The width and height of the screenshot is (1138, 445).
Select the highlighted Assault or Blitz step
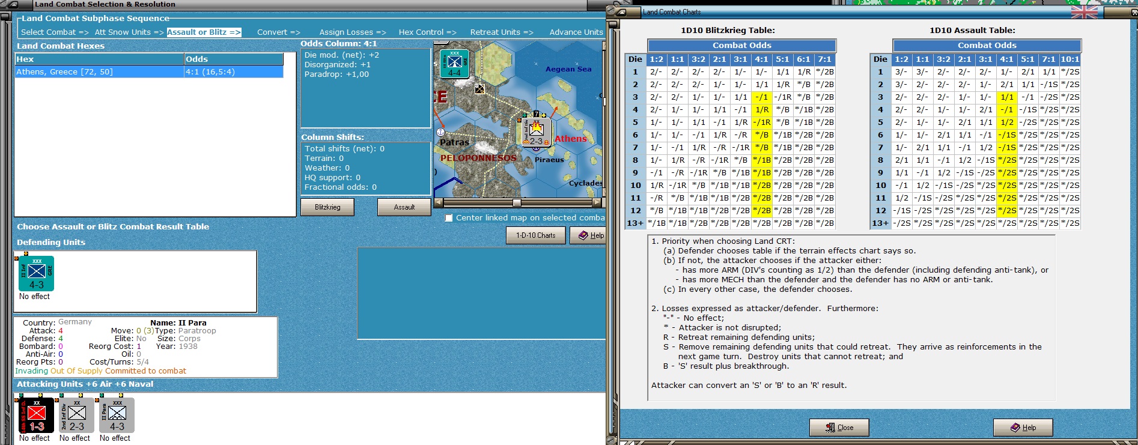(x=204, y=32)
